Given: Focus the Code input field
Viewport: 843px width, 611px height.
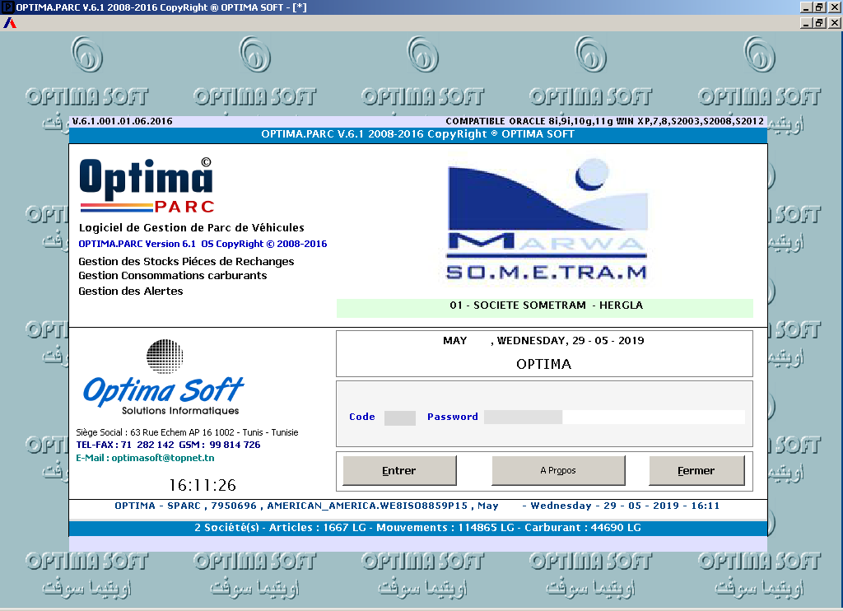Looking at the screenshot, I should (x=400, y=417).
